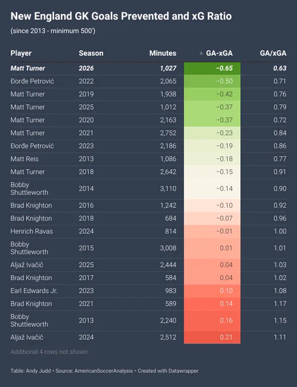Select the red 0.21 value cell
The width and height of the screenshot is (297, 387).
click(212, 337)
